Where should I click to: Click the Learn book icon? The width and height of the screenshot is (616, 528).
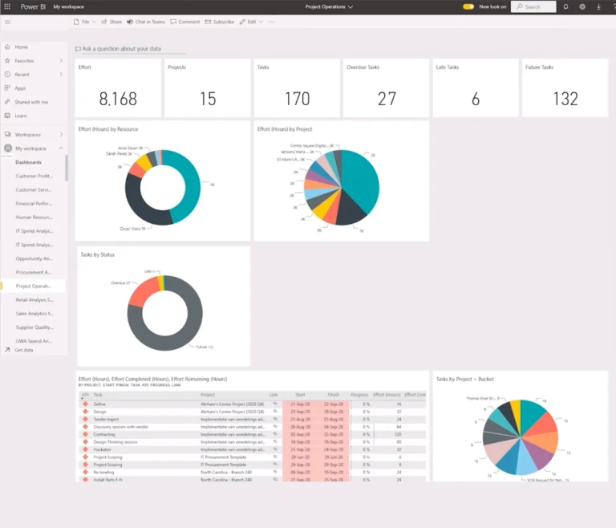pyautogui.click(x=7, y=116)
